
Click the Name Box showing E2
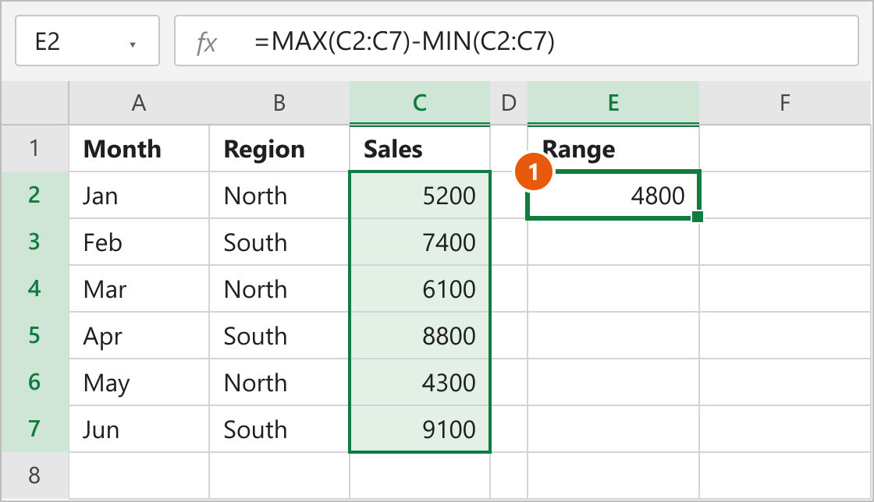pos(87,41)
